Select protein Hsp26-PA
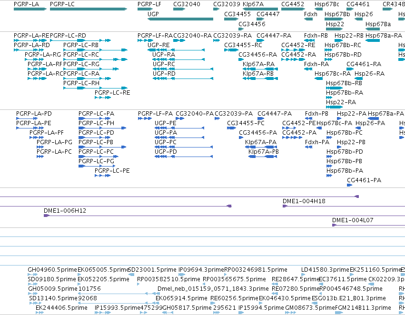The image size is (405, 315). tap(358, 128)
